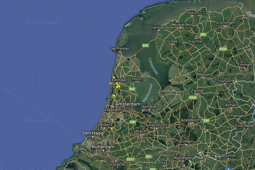Select the E30 shield beside Apeldoorn
Image resolution: width=255 pixels, height=170 pixels.
tap(206, 121)
